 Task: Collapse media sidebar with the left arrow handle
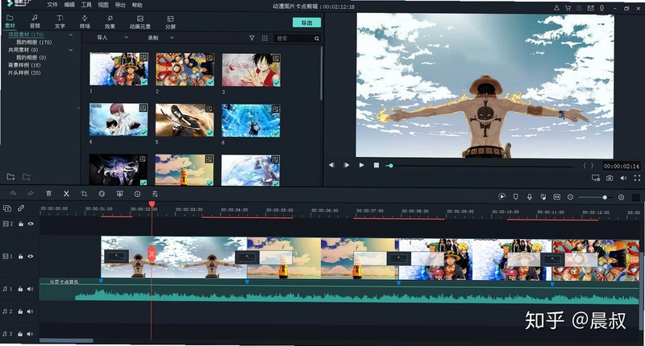[78, 108]
